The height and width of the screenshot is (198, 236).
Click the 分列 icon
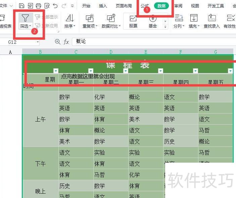(179, 18)
